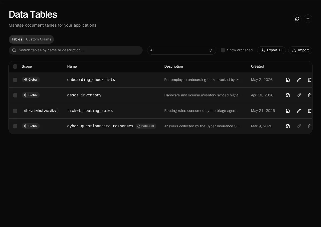The height and width of the screenshot is (227, 321).
Task: Open the cyber_questionnaire_responses table name
Action: (x=100, y=126)
